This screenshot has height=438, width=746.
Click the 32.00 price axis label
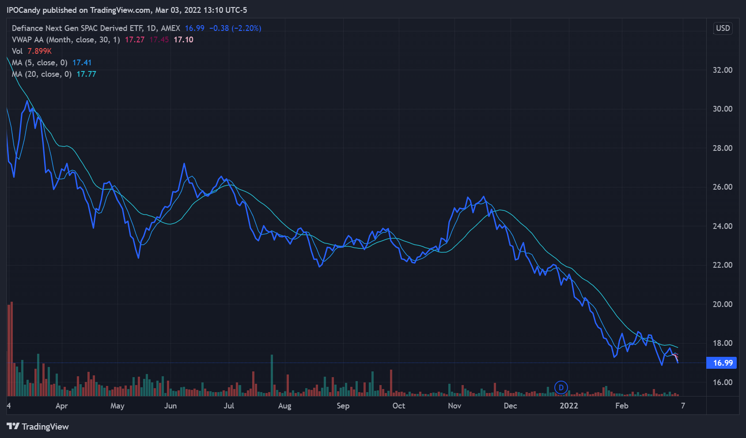722,70
